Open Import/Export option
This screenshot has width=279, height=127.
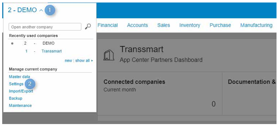point(21,91)
